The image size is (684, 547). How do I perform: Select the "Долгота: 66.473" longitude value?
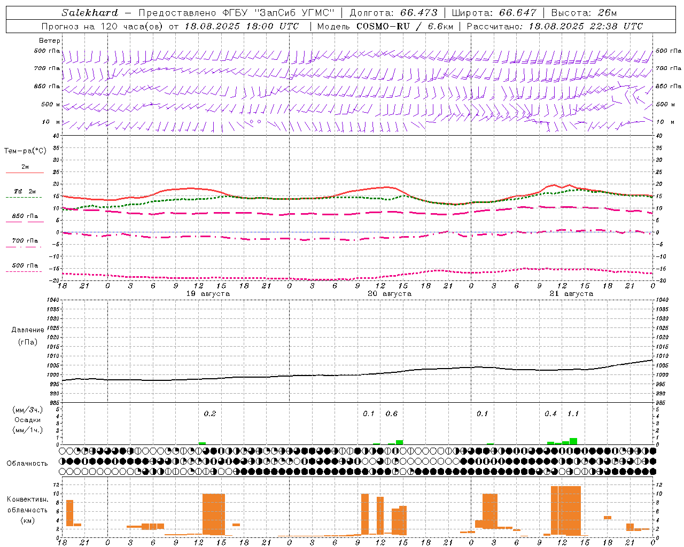click(x=393, y=13)
